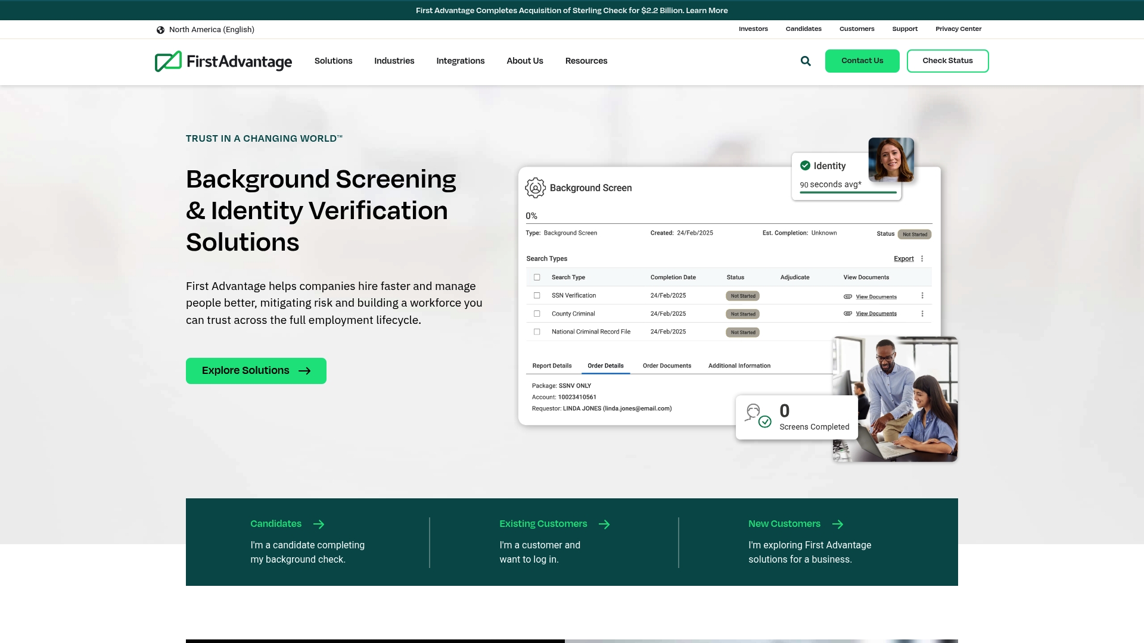Click the coworkers office photo
This screenshot has width=1144, height=643.
coord(895,399)
